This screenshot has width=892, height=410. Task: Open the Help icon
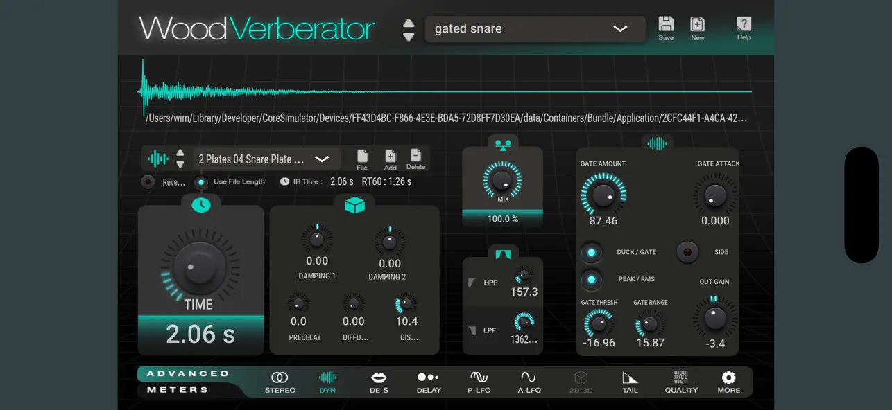pyautogui.click(x=744, y=28)
